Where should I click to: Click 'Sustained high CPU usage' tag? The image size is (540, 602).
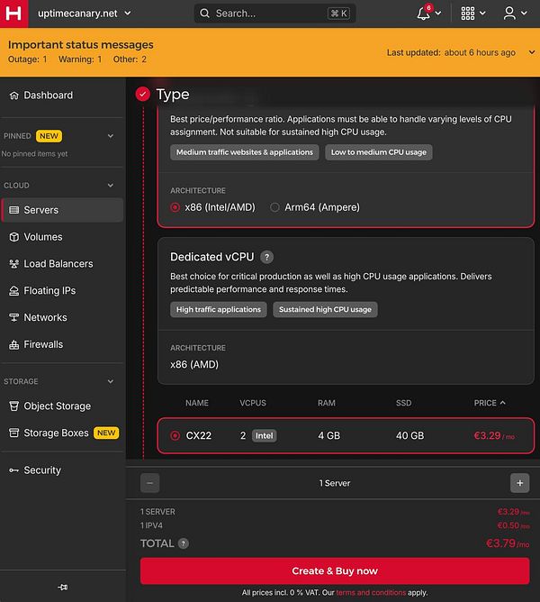325,309
